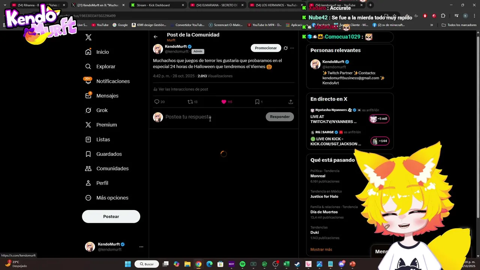Click the Guardados bookmark icon in sidebar

88,154
